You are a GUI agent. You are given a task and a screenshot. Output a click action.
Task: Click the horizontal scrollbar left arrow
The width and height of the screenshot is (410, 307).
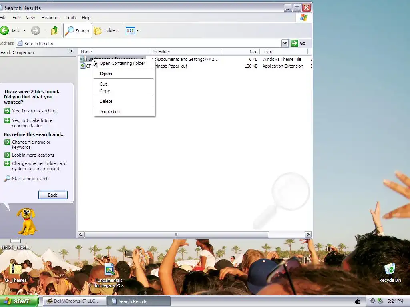[81, 234]
